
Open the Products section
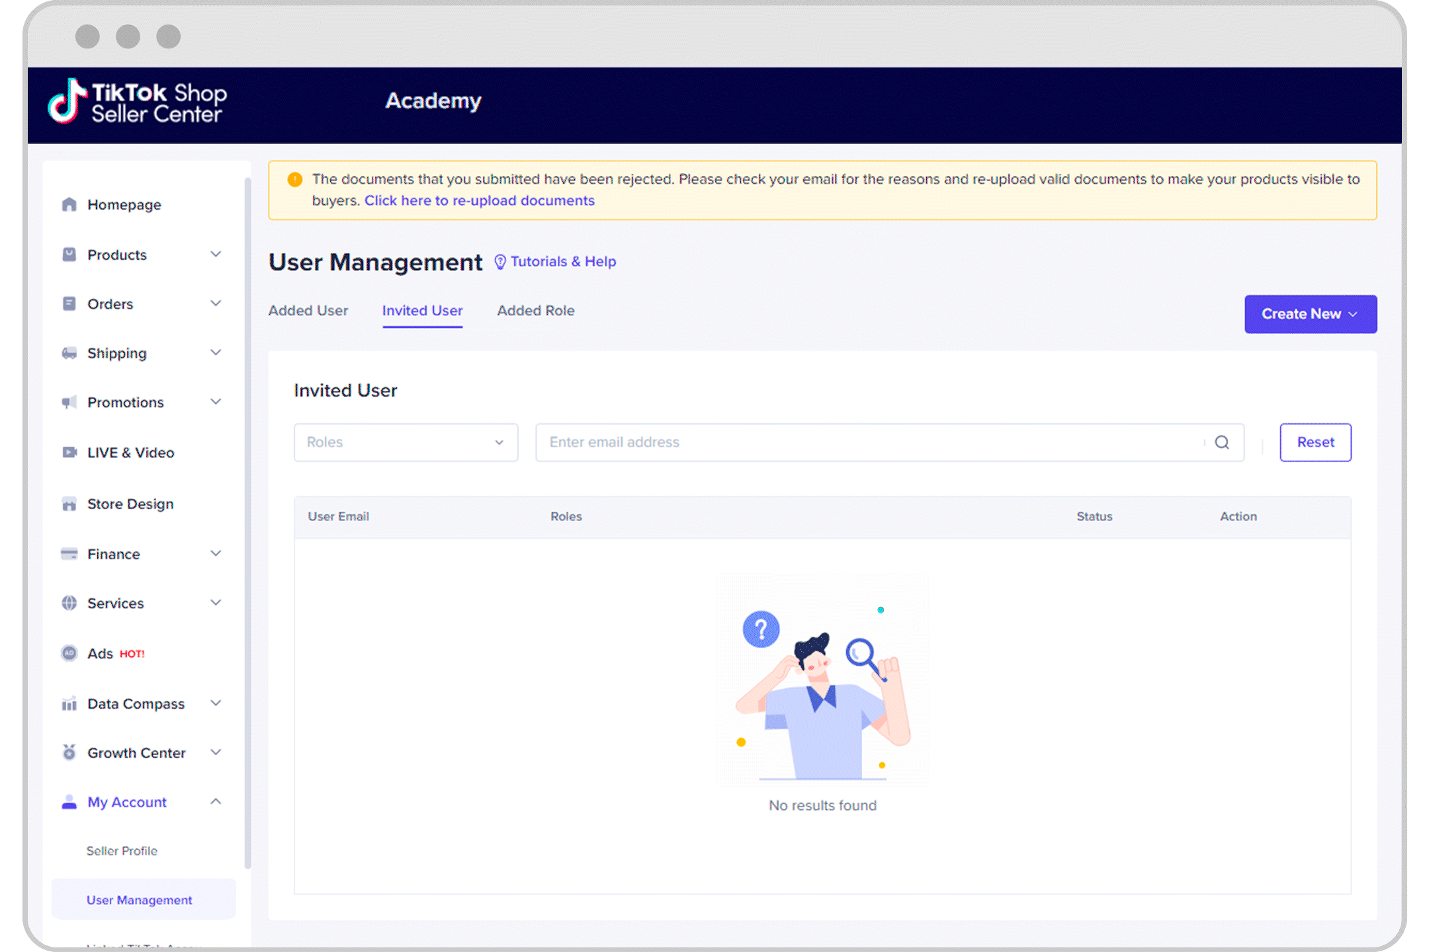click(x=116, y=254)
